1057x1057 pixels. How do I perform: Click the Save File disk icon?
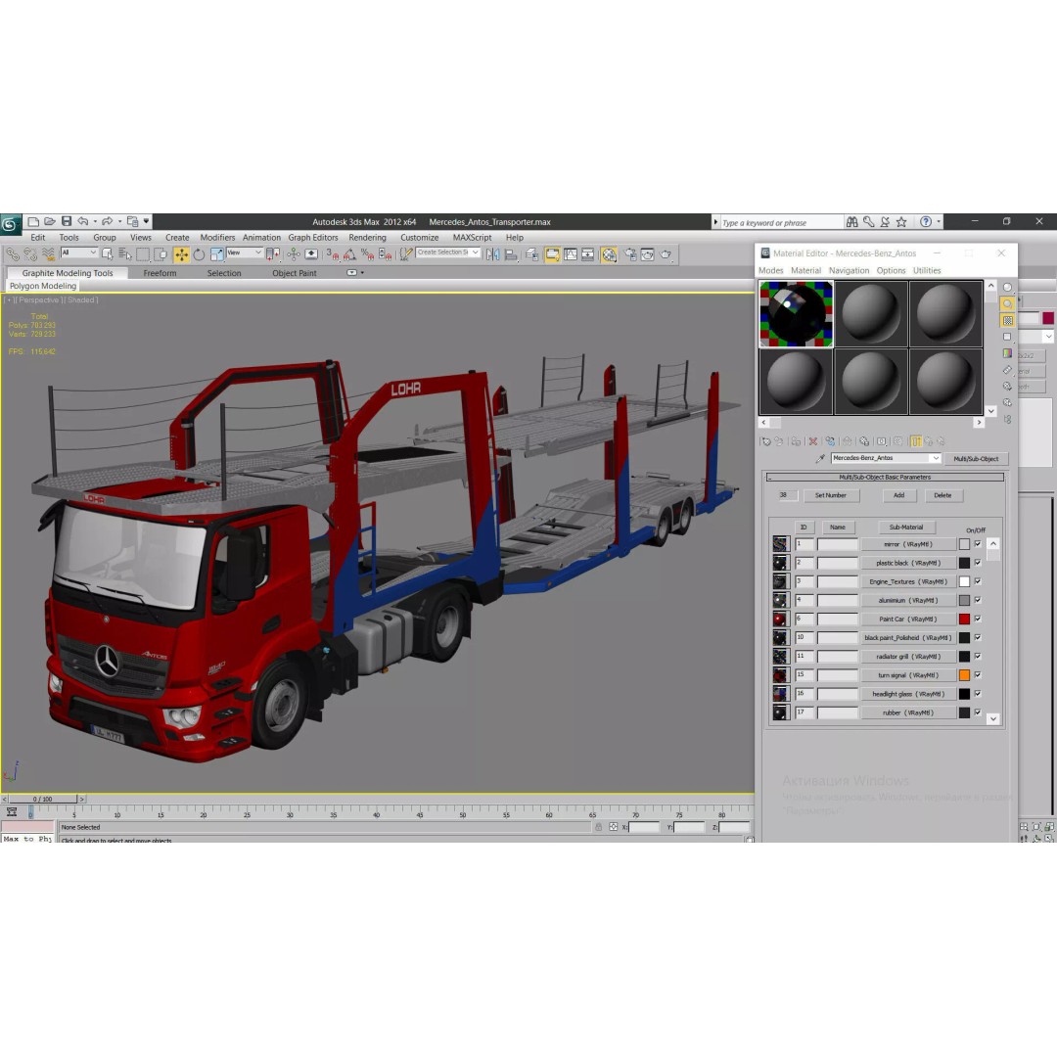click(x=67, y=222)
